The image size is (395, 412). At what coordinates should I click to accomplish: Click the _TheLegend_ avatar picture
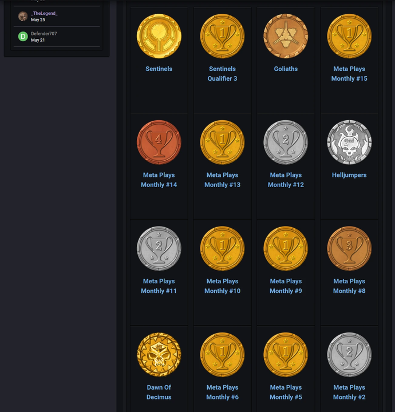point(23,16)
